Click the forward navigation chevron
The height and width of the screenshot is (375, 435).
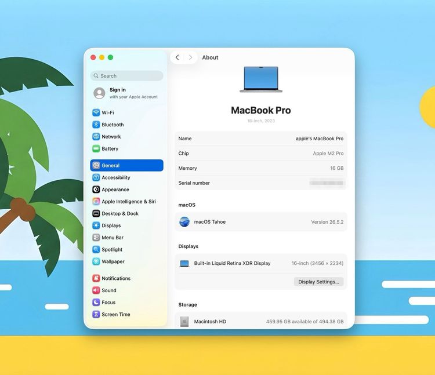click(x=190, y=57)
